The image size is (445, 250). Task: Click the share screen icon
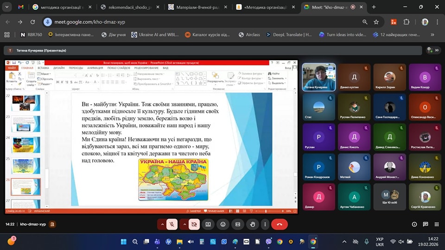[208, 224]
